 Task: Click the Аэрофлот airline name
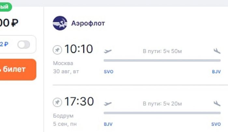(x=88, y=23)
